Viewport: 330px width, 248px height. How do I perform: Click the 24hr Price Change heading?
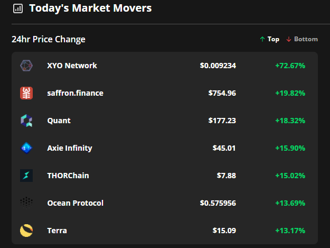[x=49, y=39]
